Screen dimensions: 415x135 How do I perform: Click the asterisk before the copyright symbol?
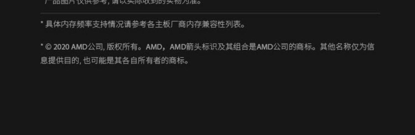[42, 46]
